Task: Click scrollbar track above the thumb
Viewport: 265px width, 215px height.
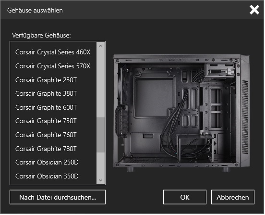Action: pos(101,84)
